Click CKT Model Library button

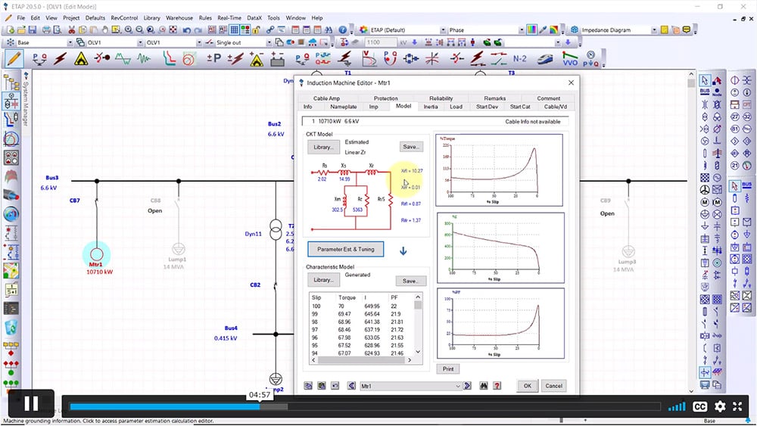click(323, 147)
